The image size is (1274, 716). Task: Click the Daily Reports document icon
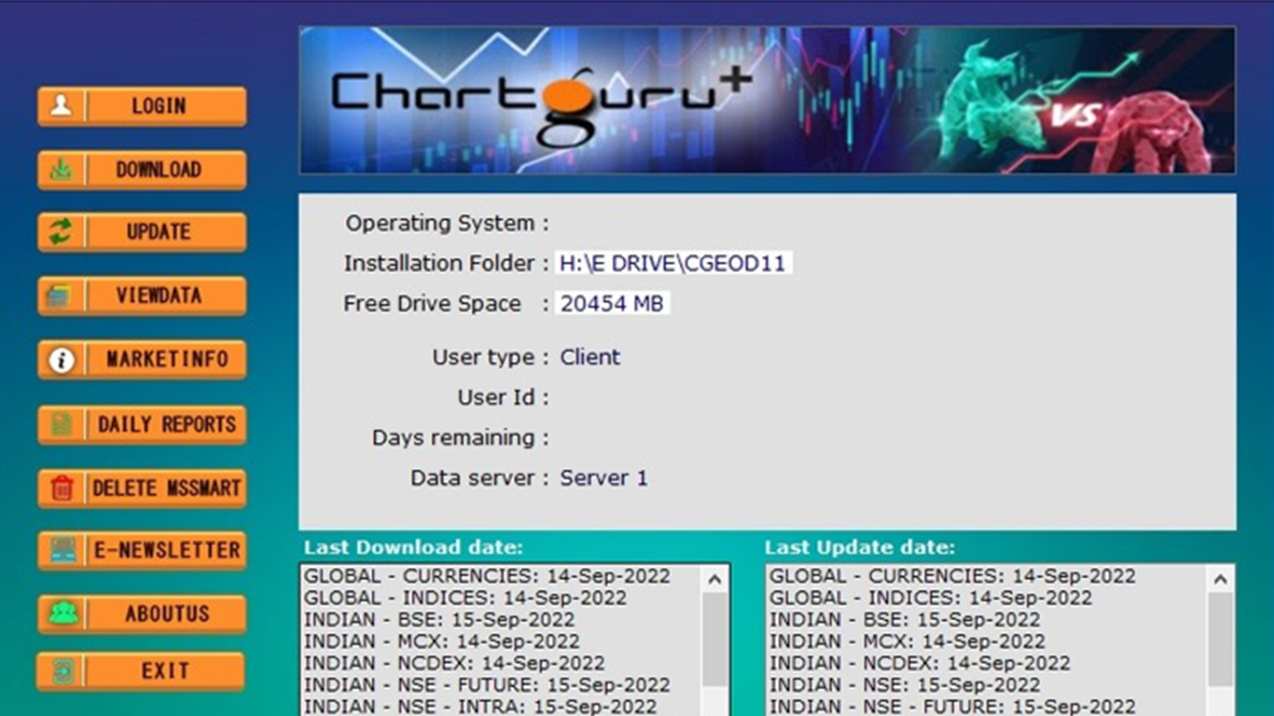click(x=62, y=424)
